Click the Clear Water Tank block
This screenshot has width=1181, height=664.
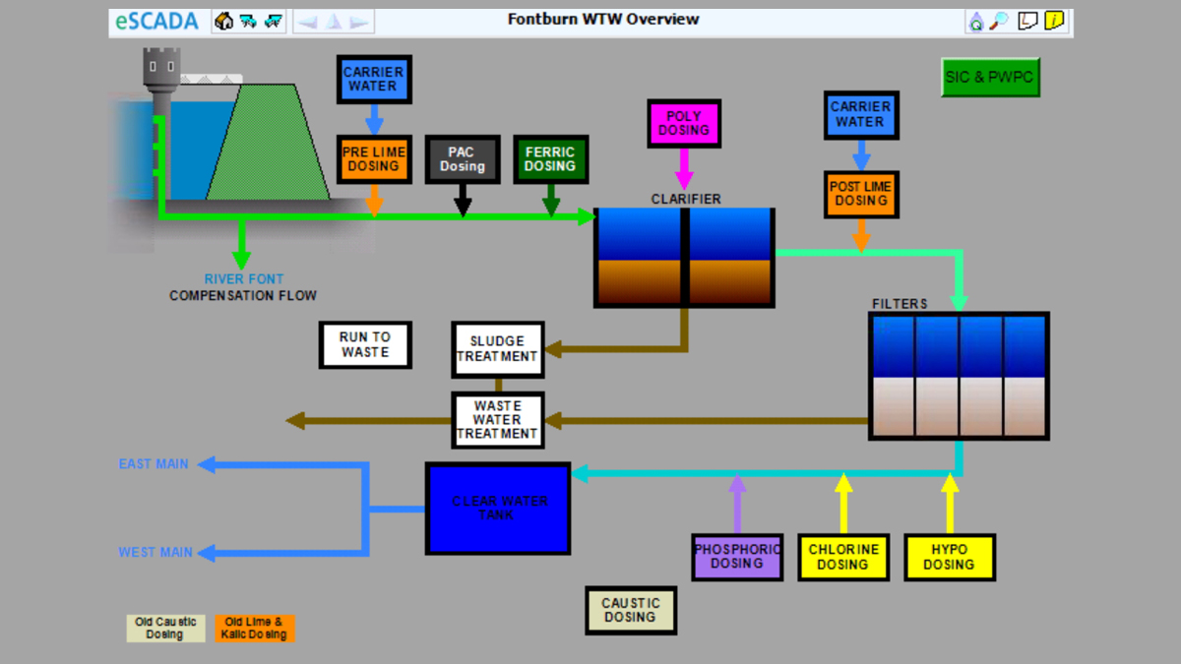(499, 509)
